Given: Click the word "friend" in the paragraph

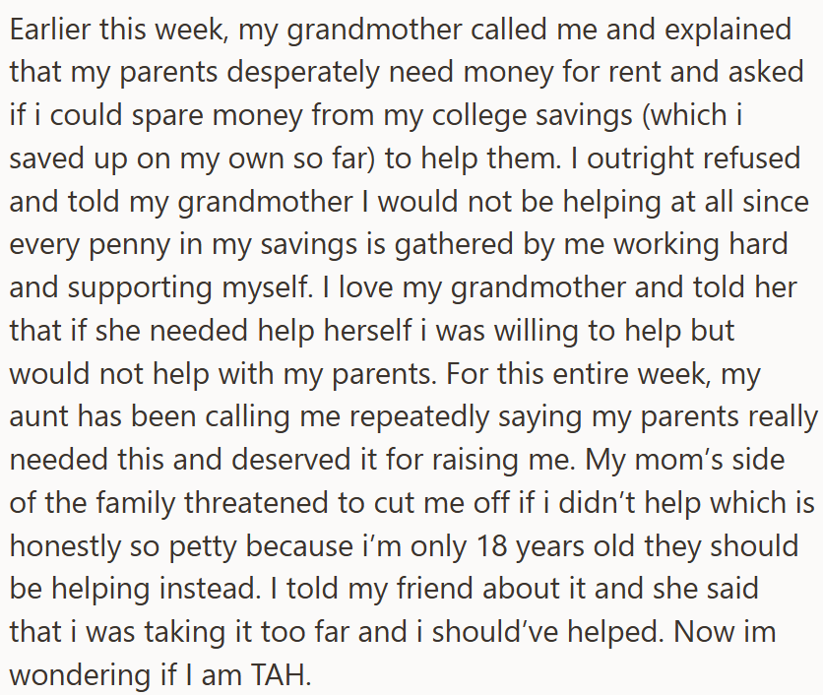Looking at the screenshot, I should (x=434, y=589).
